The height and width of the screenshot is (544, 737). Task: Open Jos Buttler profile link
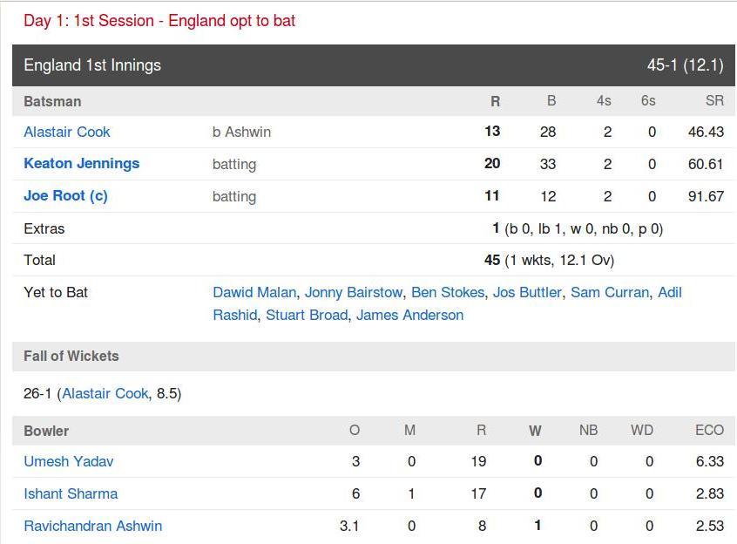click(527, 292)
